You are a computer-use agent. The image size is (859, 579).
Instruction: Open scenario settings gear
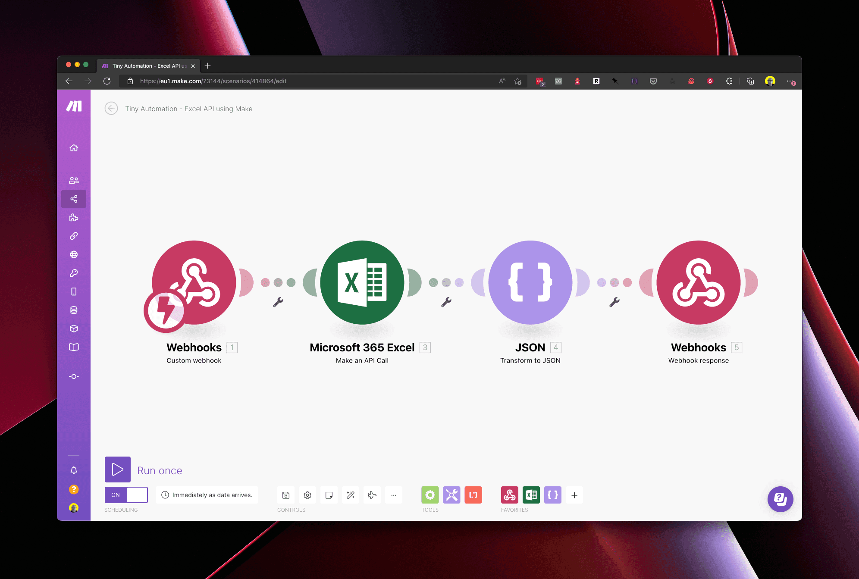pos(307,495)
